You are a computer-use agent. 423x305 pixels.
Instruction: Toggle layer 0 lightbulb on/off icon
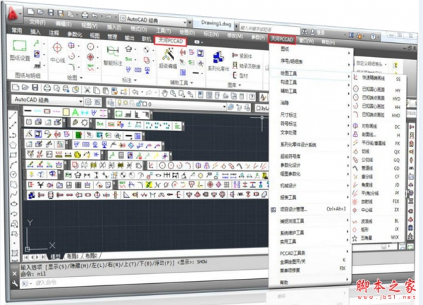pyautogui.click(x=120, y=104)
